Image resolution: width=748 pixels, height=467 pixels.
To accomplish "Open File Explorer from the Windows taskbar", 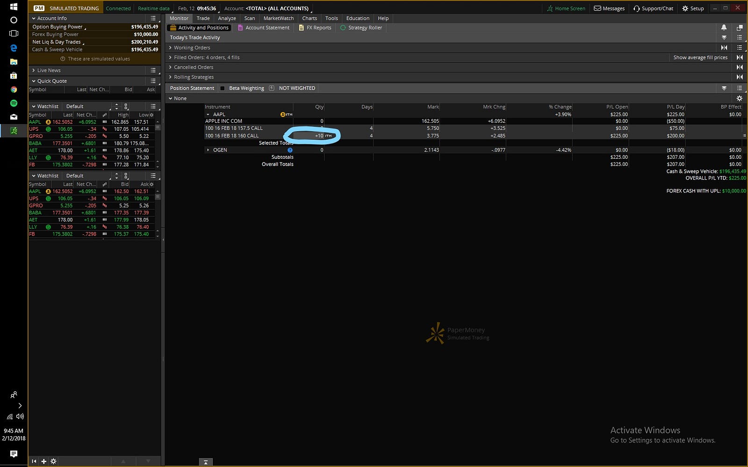I will tap(14, 62).
